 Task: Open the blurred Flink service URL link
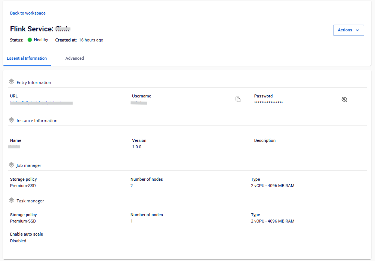[x=42, y=103]
